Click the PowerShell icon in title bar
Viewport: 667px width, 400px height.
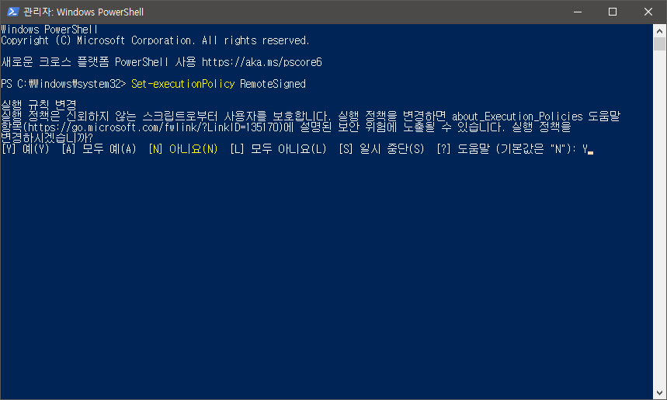(12, 12)
